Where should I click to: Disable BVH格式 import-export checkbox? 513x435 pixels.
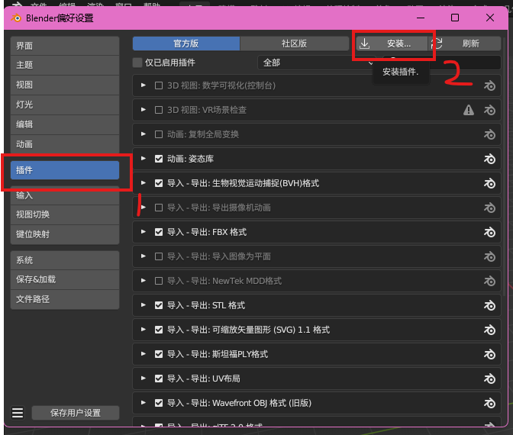[159, 183]
